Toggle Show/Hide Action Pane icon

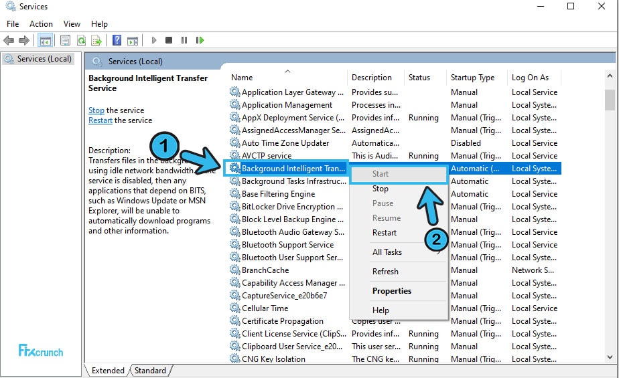coord(133,40)
